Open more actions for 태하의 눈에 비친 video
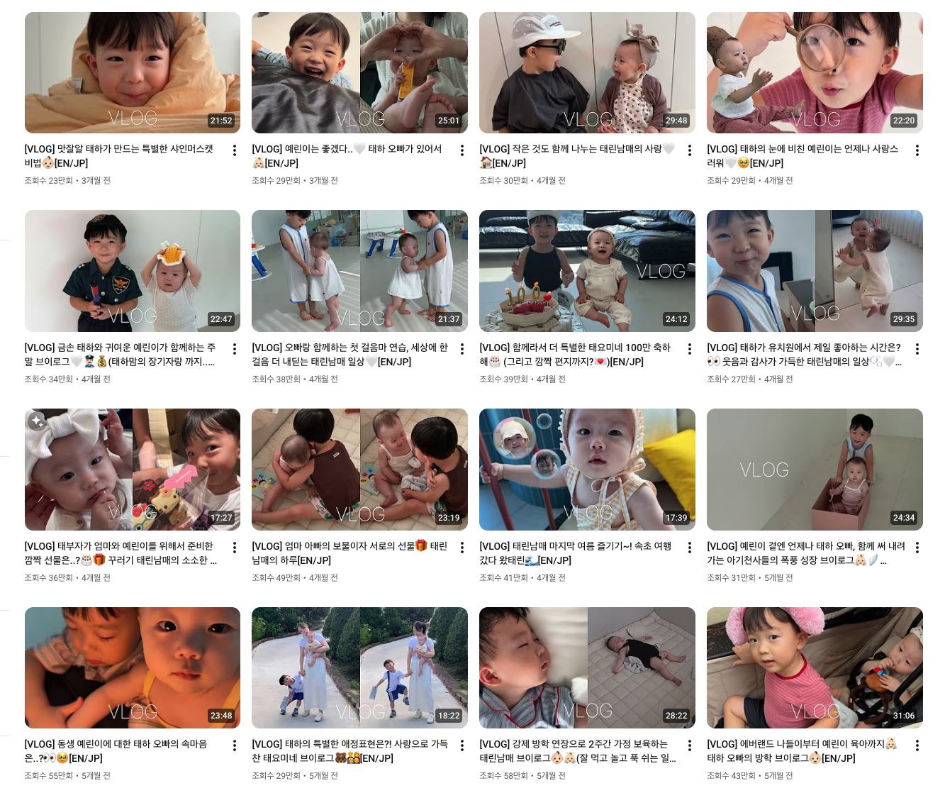This screenshot has width=945, height=793. click(x=917, y=150)
